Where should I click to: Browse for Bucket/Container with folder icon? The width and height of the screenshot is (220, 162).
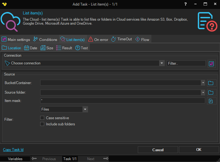click(211, 83)
